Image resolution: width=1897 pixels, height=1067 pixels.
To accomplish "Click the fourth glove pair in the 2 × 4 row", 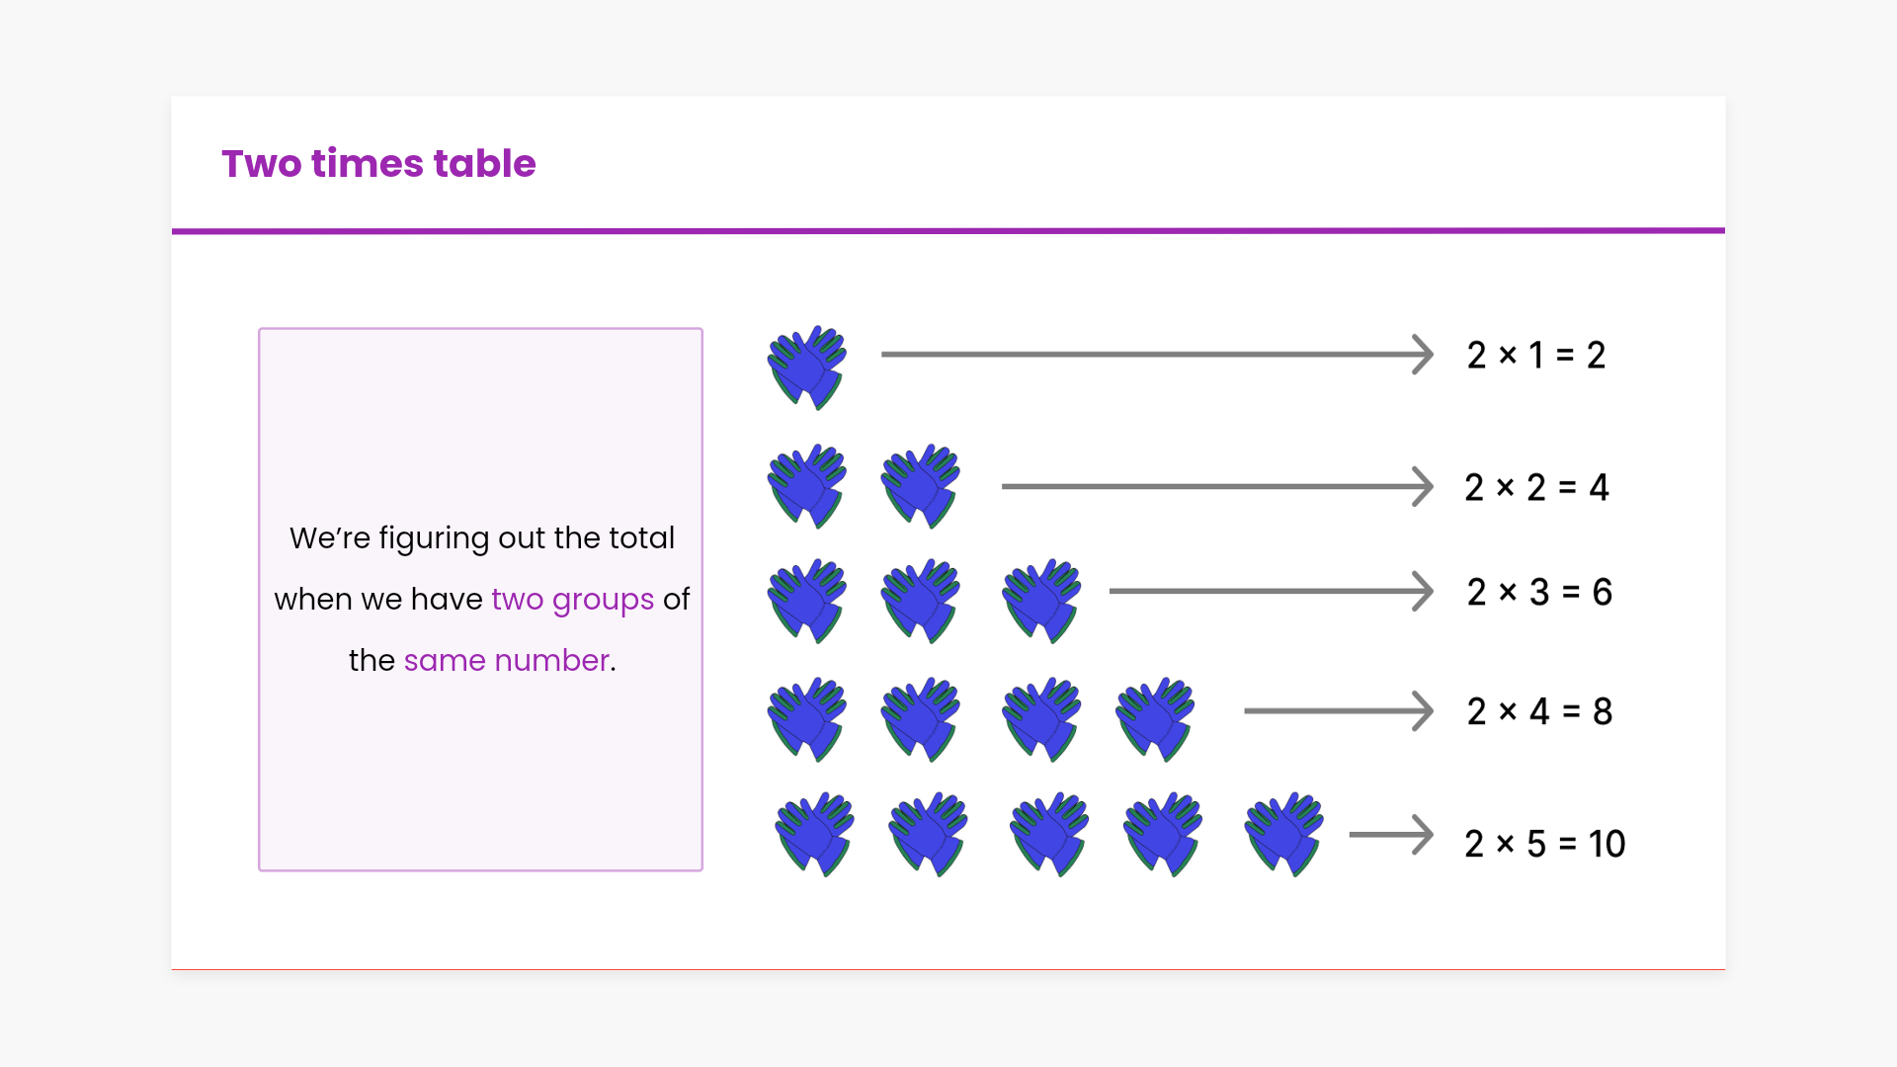I will (1155, 718).
